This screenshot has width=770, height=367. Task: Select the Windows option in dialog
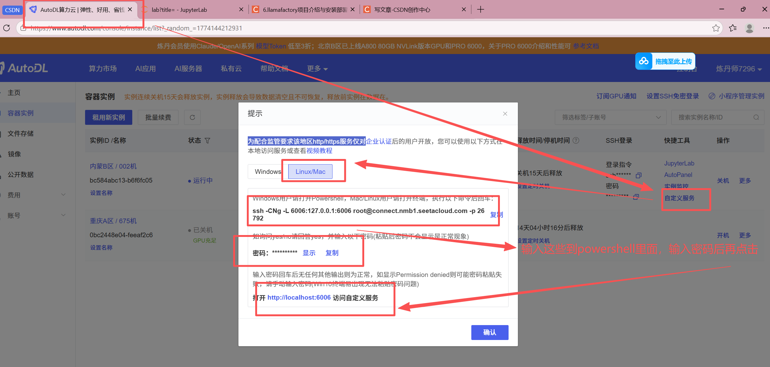pos(268,172)
